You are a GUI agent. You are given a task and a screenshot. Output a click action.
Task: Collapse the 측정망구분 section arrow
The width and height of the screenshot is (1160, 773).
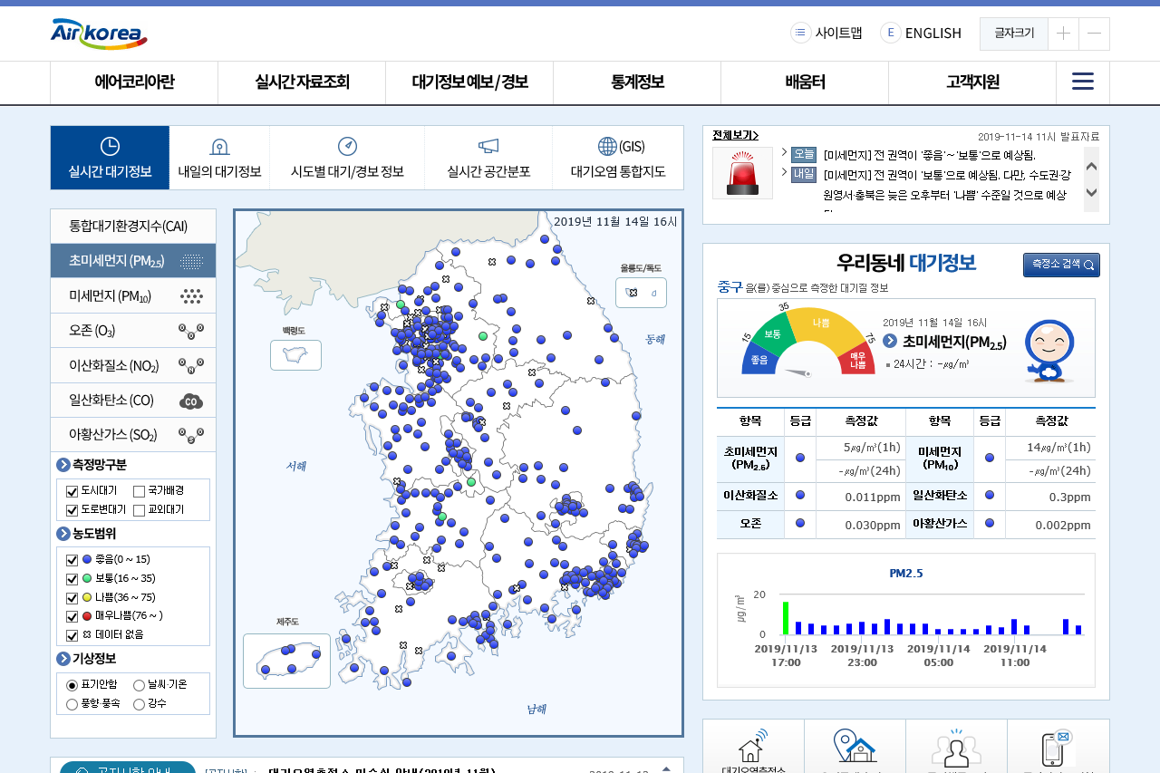pos(63,465)
